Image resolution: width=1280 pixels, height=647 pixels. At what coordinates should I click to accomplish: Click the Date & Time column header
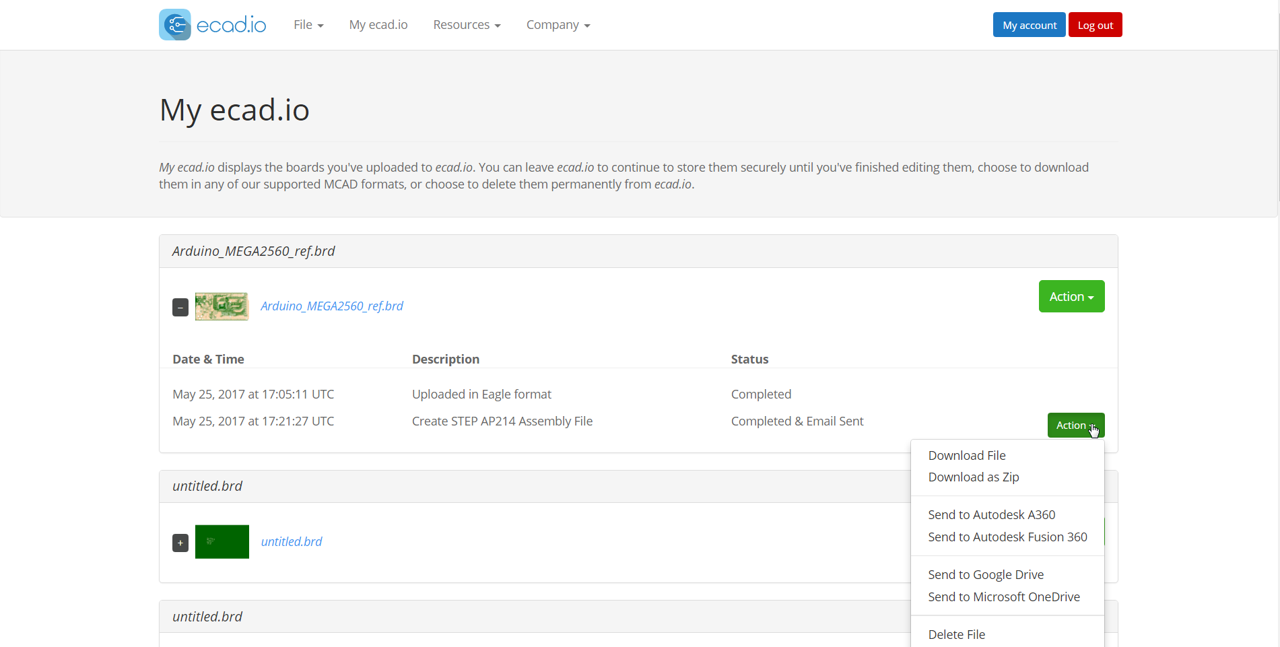pos(208,359)
